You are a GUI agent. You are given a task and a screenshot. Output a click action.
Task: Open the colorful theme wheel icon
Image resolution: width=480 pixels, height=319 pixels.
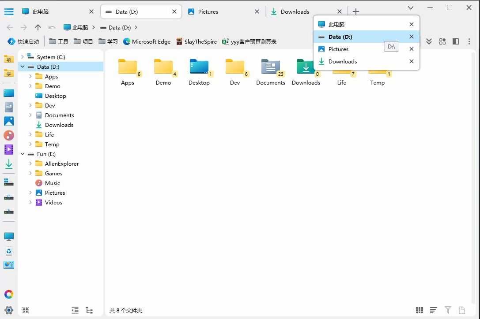[9, 294]
